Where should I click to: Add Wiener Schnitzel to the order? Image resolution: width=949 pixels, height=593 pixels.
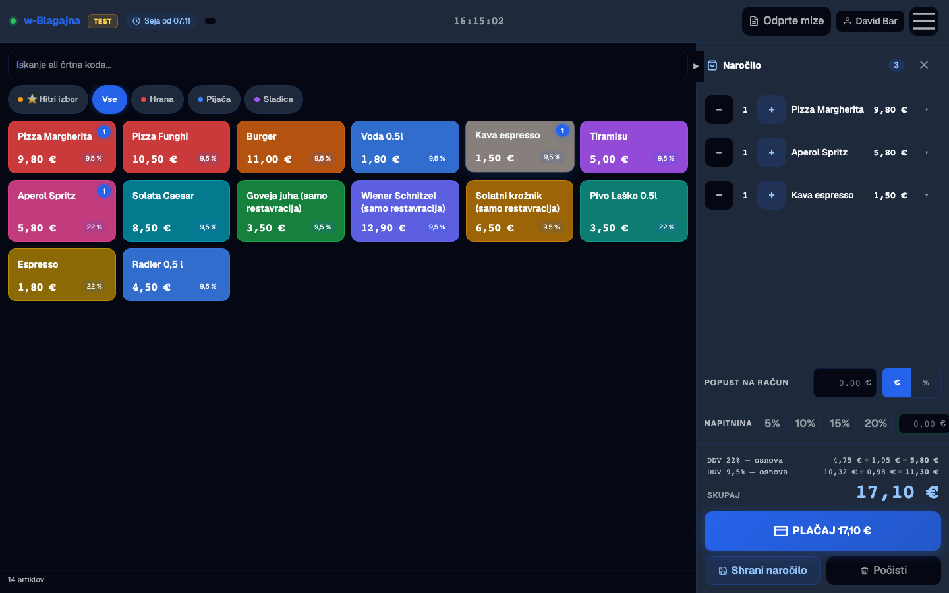pos(405,211)
